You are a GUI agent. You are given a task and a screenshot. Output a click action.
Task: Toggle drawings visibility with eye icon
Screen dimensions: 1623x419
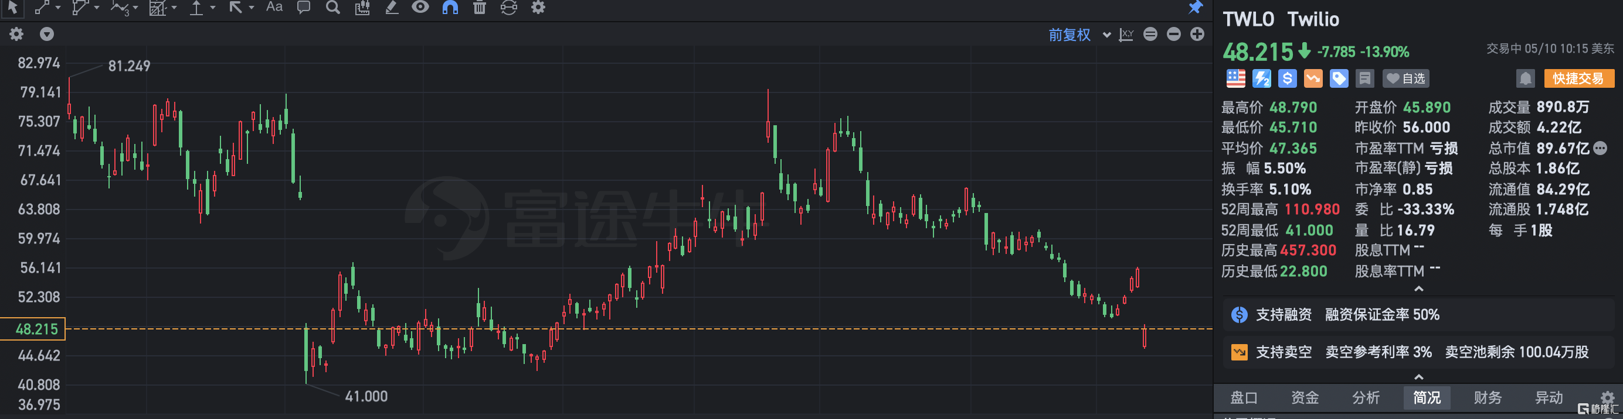coord(420,7)
